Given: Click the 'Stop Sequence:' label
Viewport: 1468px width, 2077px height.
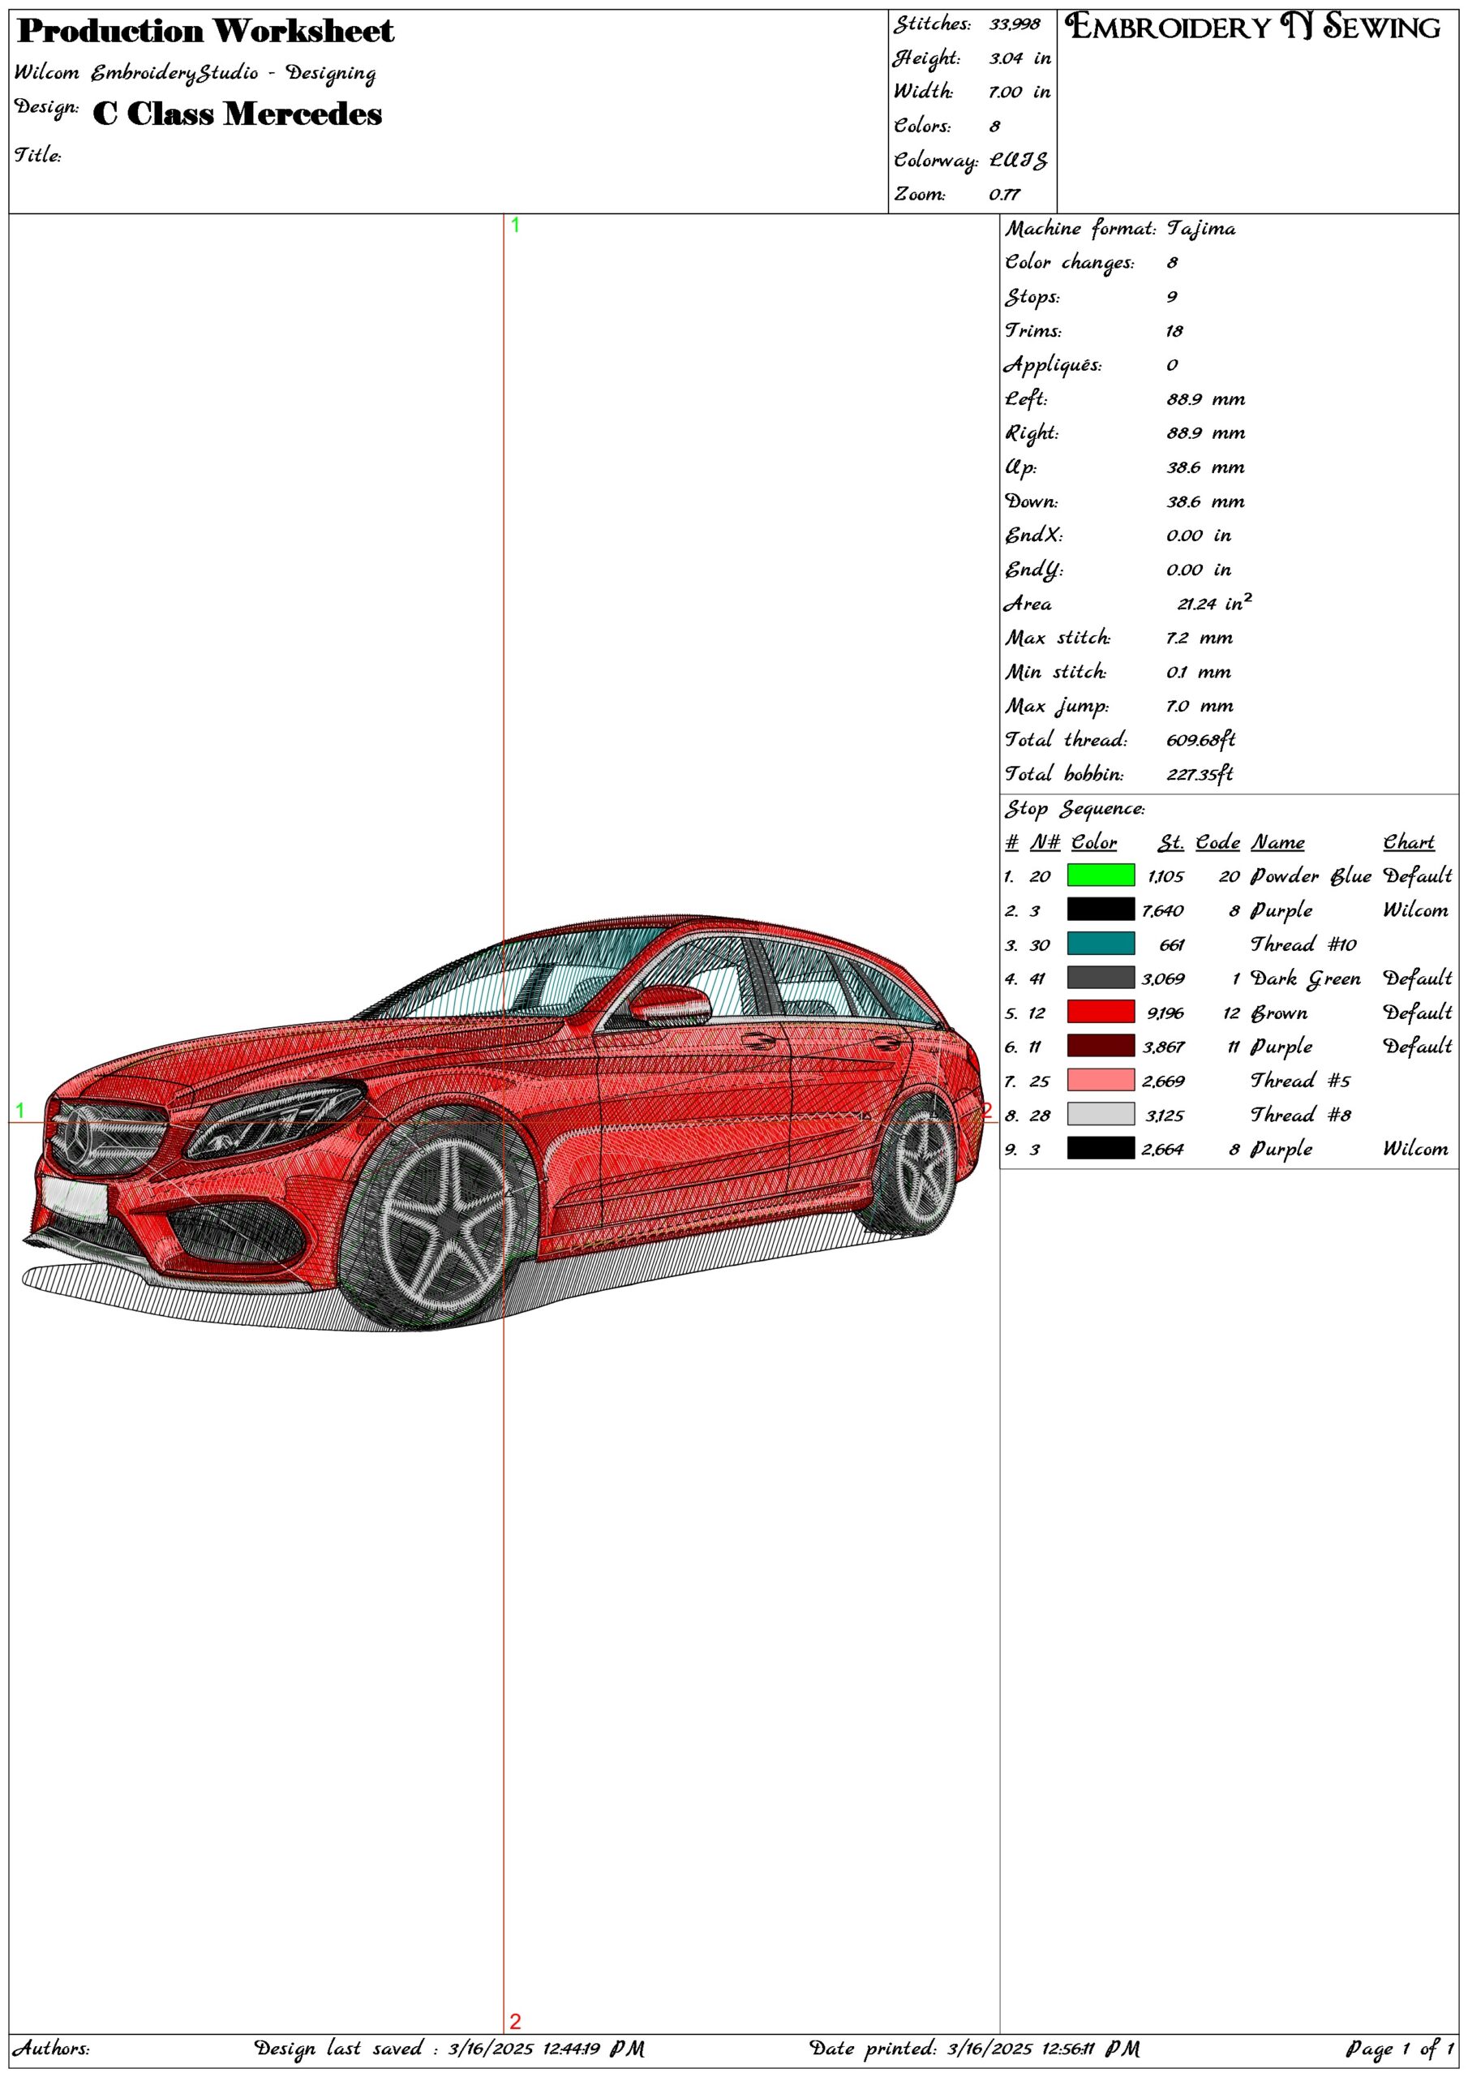Looking at the screenshot, I should (1075, 809).
